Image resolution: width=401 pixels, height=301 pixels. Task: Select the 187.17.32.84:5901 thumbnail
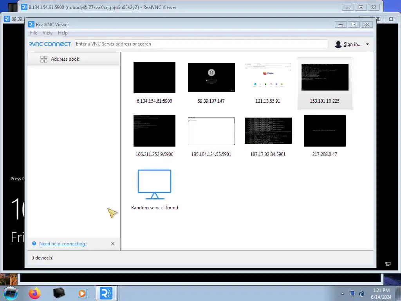click(268, 131)
